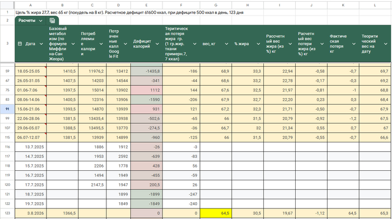
Task: Click the goal text in row 1
Action: [129, 12]
